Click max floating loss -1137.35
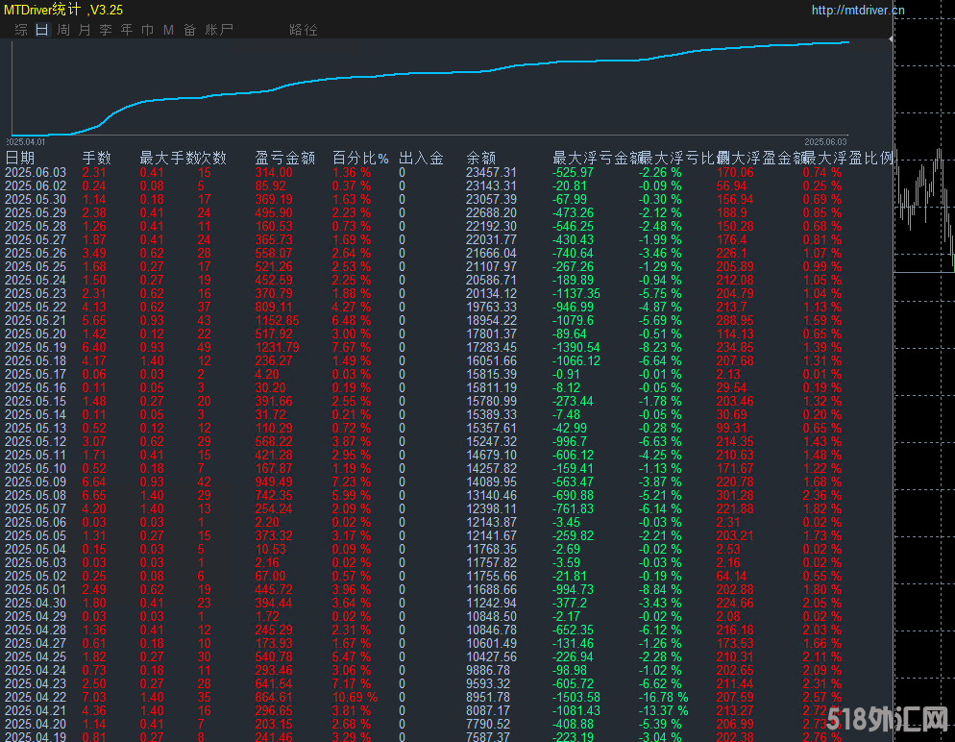Screen dimensions: 955x742 tap(576, 294)
